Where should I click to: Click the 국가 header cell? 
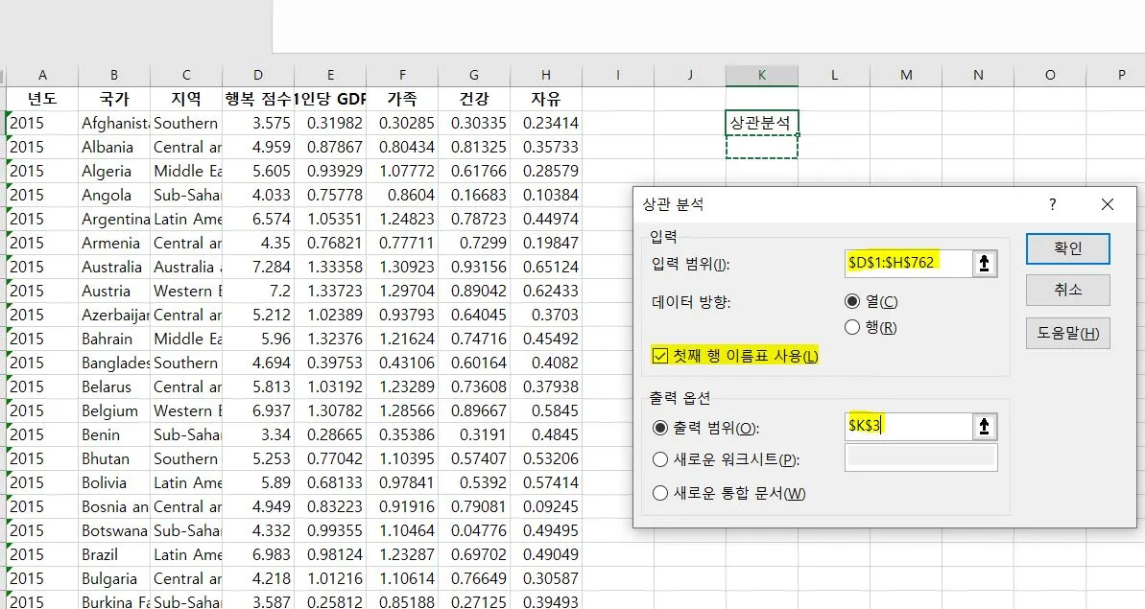coord(114,99)
